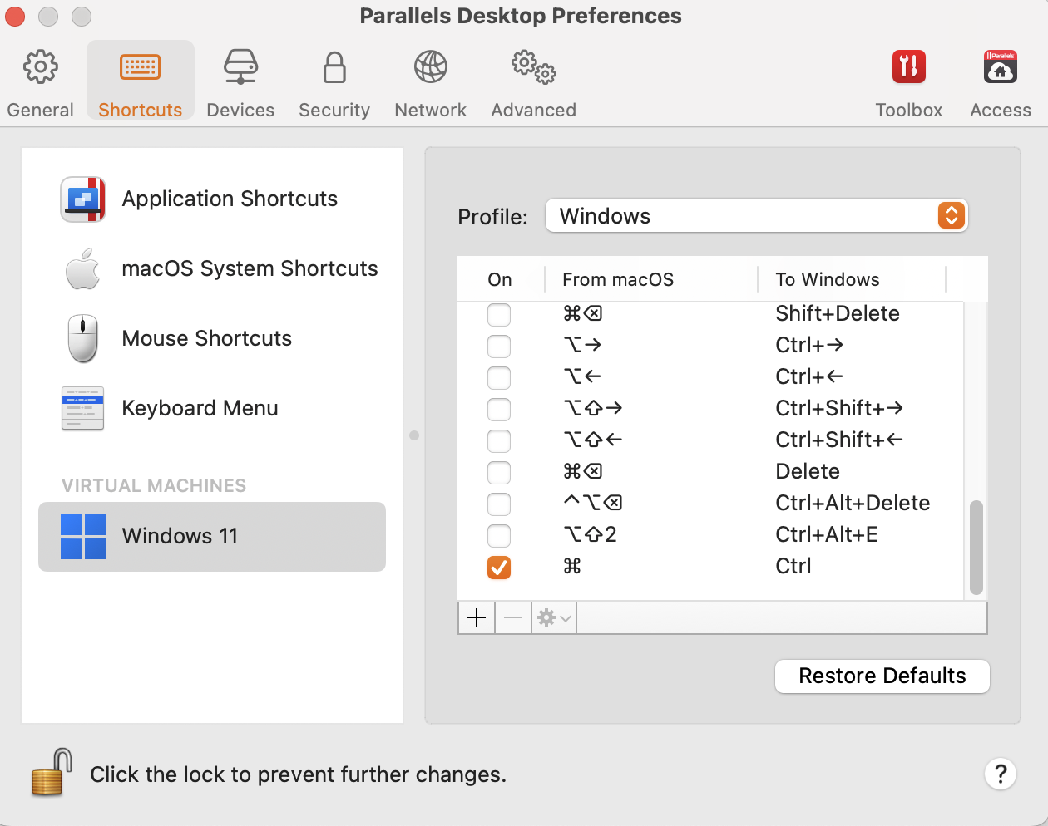Enable the Ctrl+Alt+E shortcut checkbox
The image size is (1048, 826).
click(499, 535)
